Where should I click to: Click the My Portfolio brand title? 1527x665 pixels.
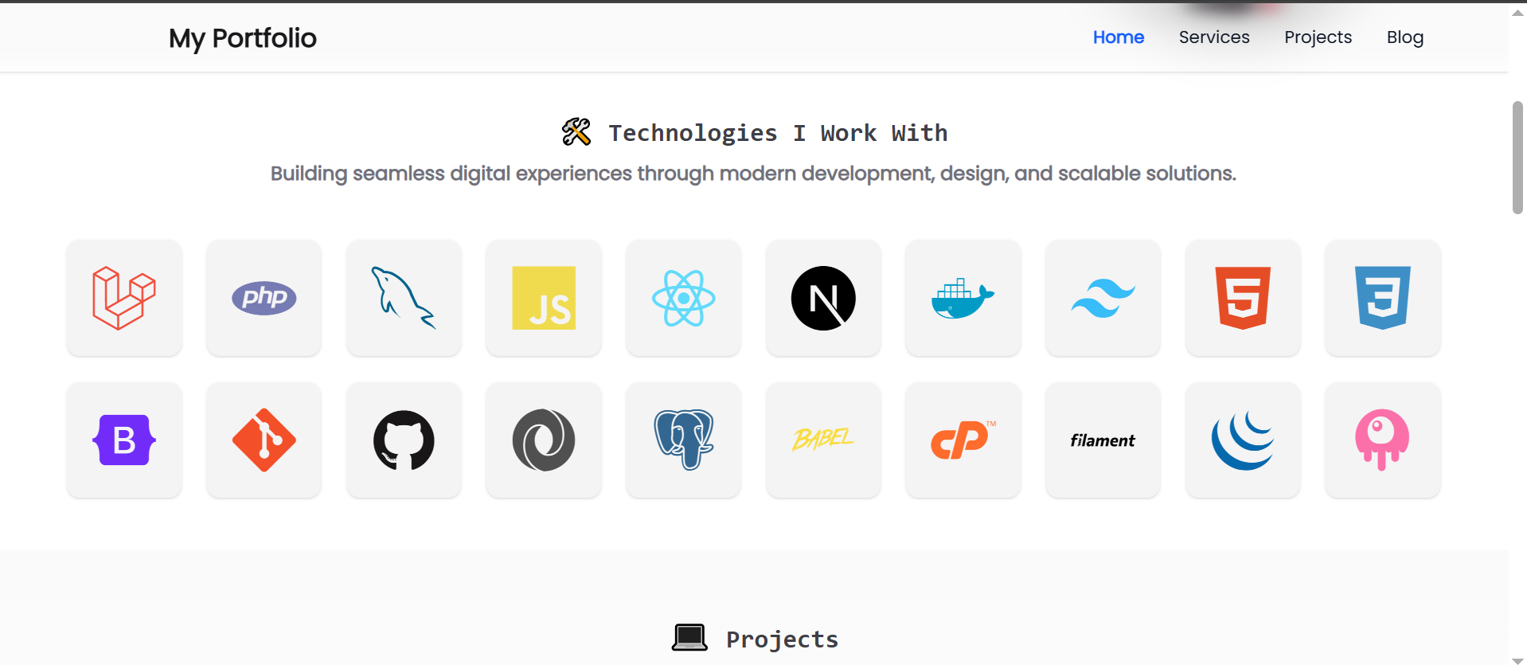pyautogui.click(x=243, y=38)
